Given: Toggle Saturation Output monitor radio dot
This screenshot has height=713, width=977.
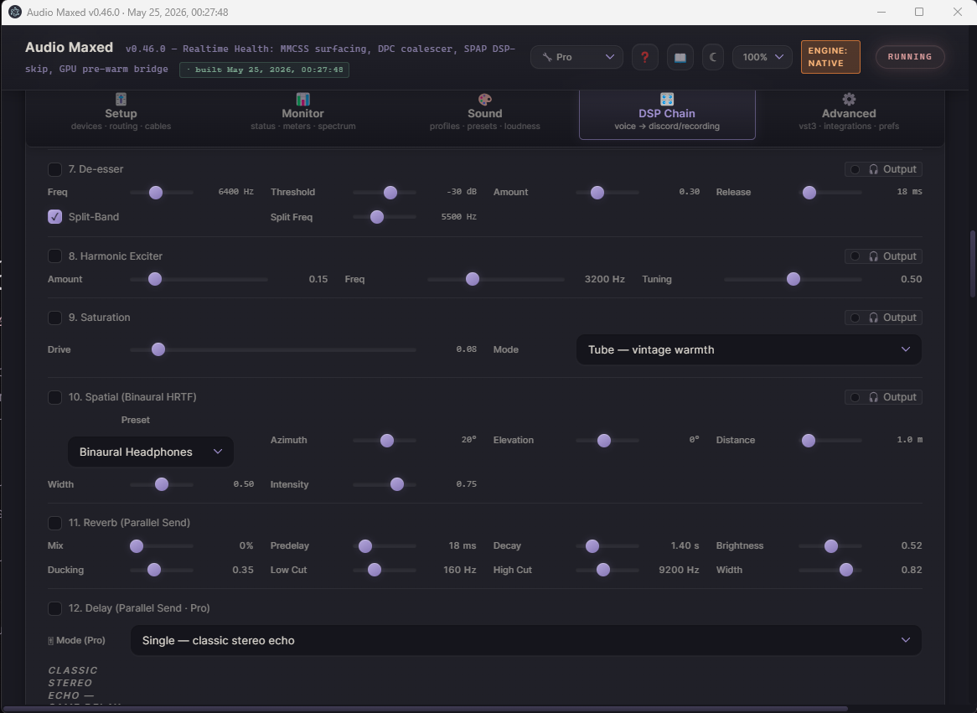Looking at the screenshot, I should 855,318.
